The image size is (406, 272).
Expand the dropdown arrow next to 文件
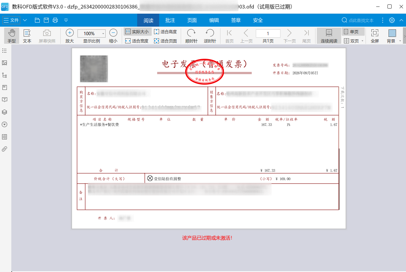click(x=25, y=20)
